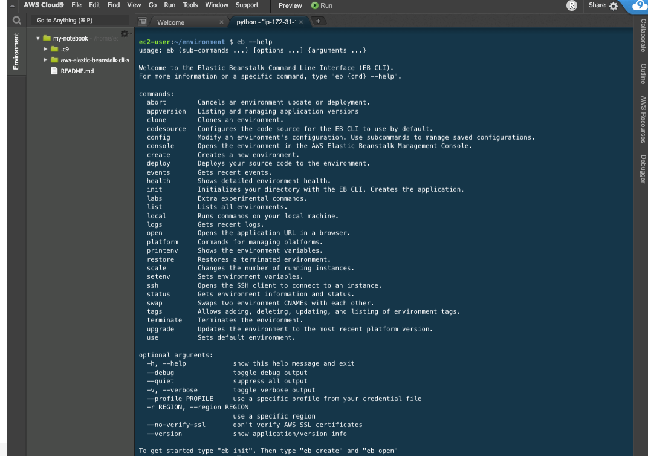Open the Cloud9 preferences gear icon

[614, 6]
